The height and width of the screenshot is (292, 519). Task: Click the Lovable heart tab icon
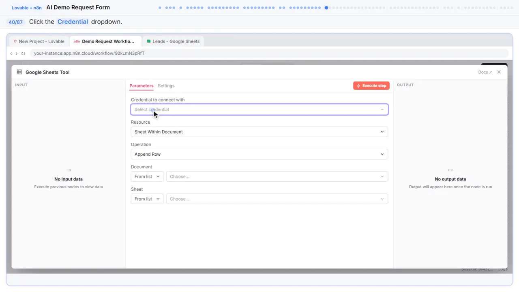coord(15,41)
